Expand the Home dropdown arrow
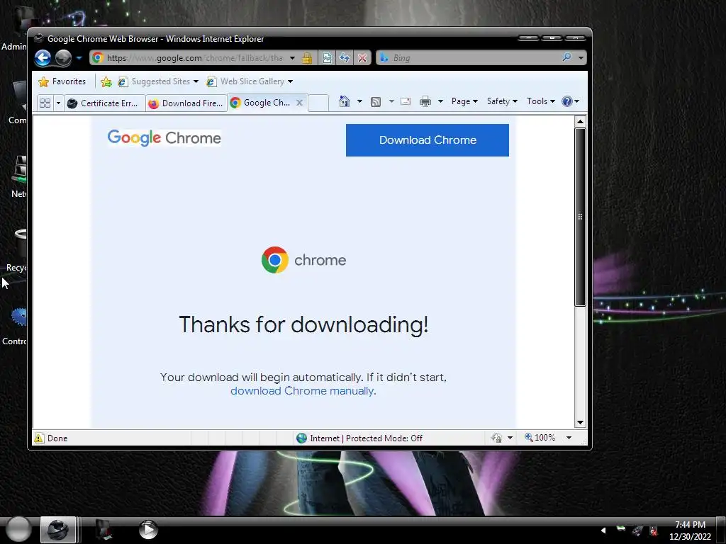This screenshot has width=726, height=544. pyautogui.click(x=359, y=101)
